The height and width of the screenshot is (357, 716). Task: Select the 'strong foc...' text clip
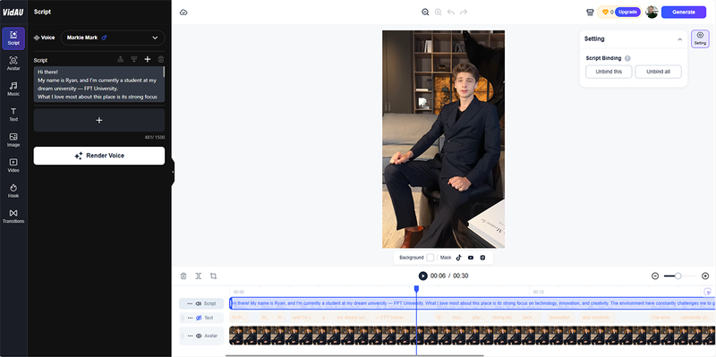coord(504,318)
